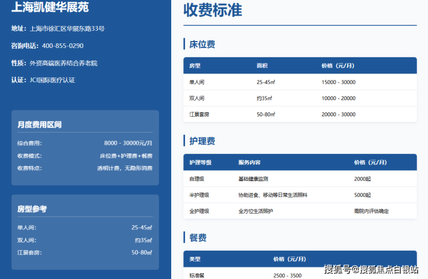The height and width of the screenshot is (279, 428).
Task: Click the 单人间 cell in bed fee table
Action: point(197,82)
